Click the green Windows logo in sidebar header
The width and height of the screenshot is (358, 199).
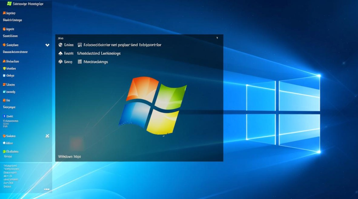[9, 4]
